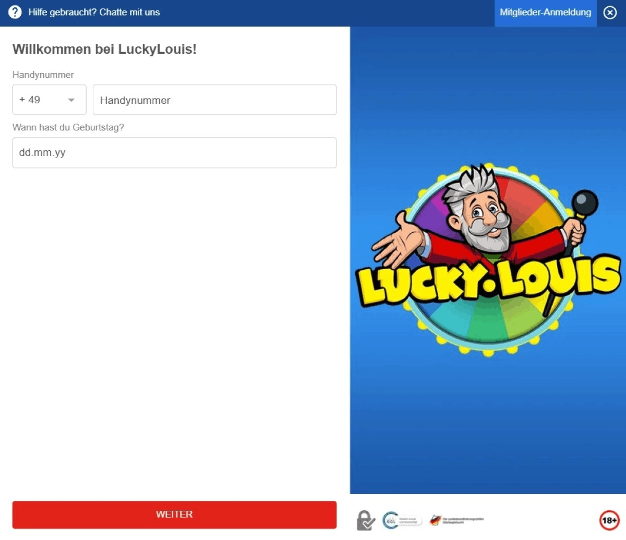Image resolution: width=626 pixels, height=540 pixels.
Task: Click the 'Willkommen bei LuckyLouis!' heading
Action: pyautogui.click(x=104, y=50)
